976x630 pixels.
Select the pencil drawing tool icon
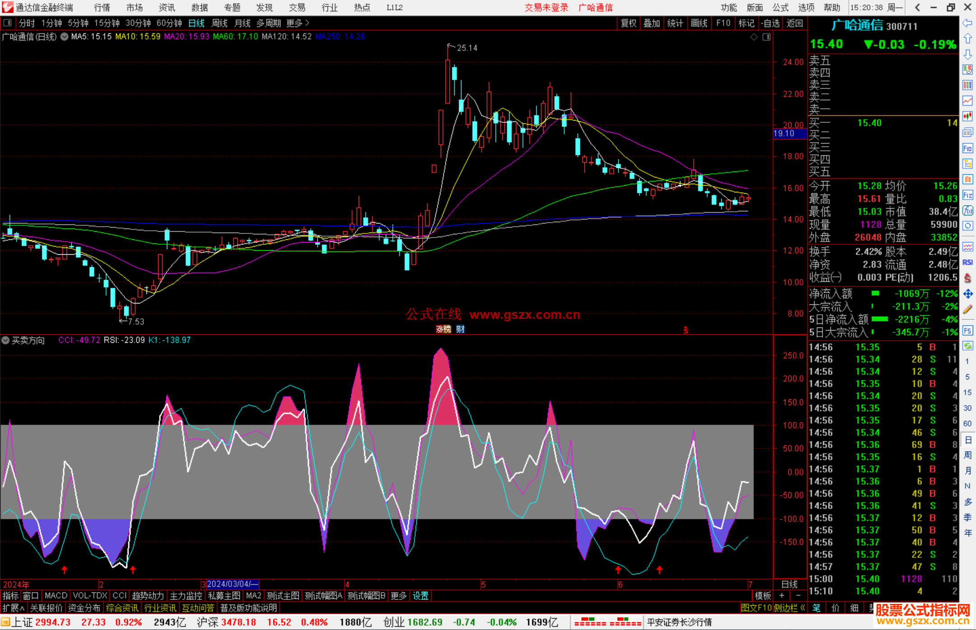point(967,310)
